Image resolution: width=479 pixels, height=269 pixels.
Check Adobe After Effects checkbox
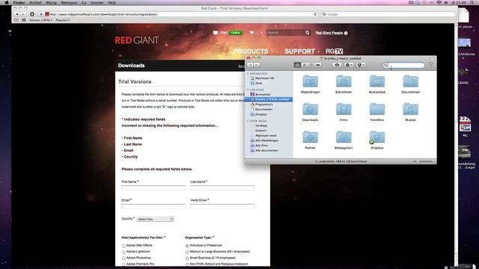(x=123, y=246)
